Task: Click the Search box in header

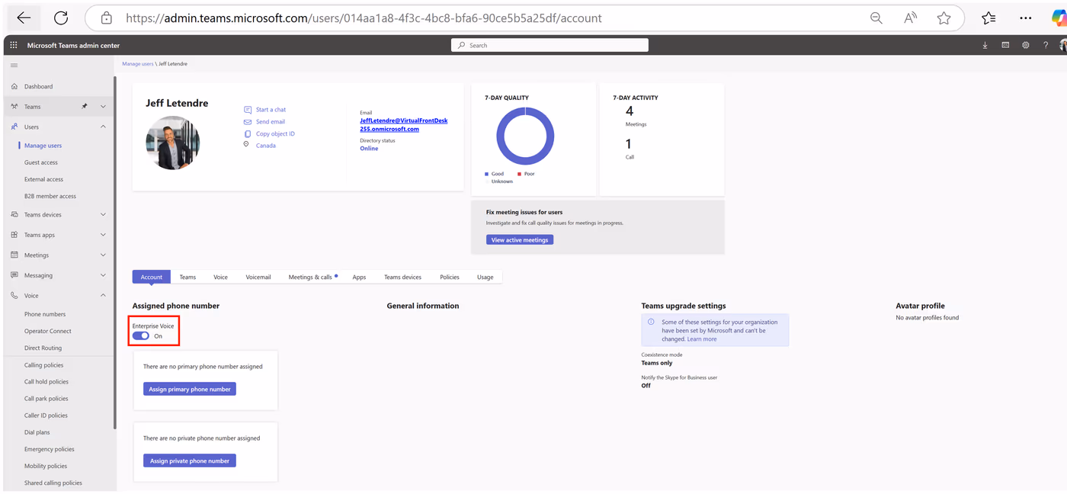Action: [x=550, y=45]
